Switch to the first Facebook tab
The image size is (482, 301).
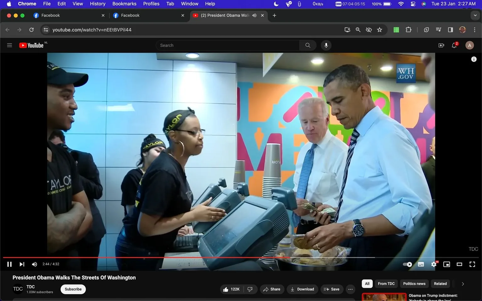tap(63, 15)
